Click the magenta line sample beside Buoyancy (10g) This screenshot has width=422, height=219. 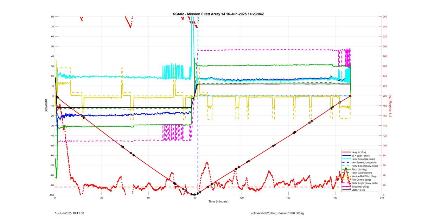(x=346, y=187)
